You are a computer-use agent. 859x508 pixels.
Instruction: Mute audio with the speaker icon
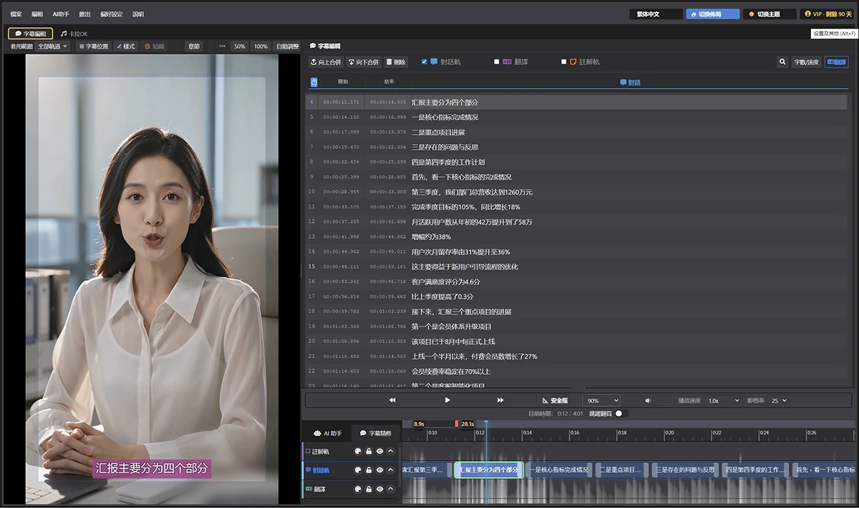pyautogui.click(x=648, y=401)
